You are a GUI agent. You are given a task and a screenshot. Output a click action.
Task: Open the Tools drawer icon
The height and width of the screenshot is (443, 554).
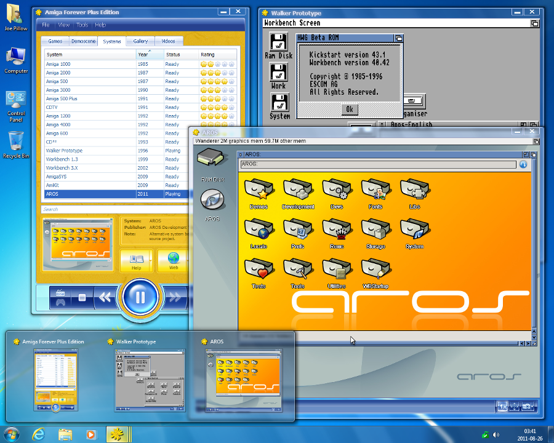click(298, 270)
